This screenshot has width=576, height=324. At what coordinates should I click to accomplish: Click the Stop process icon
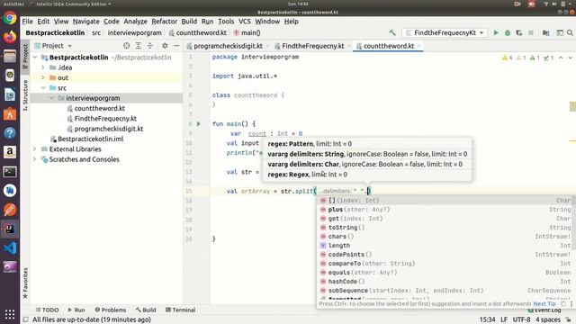pos(531,32)
